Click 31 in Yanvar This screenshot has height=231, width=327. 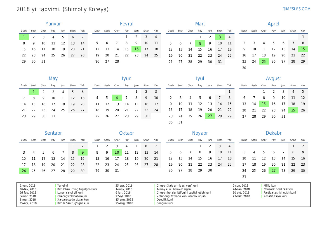point(43,61)
